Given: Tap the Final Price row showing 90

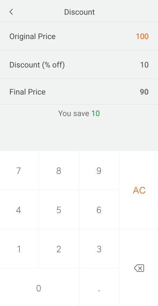Looking at the screenshot, I should [x=79, y=92].
